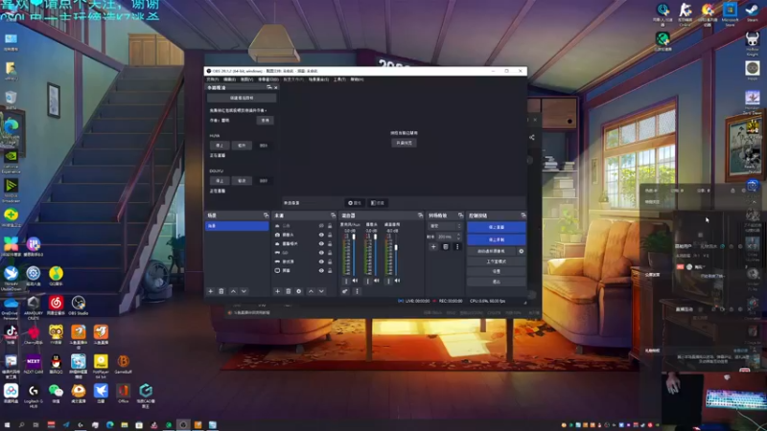Image resolution: width=767 pixels, height=431 pixels.
Task: Toggle visibility of the display capture source
Action: point(321,271)
